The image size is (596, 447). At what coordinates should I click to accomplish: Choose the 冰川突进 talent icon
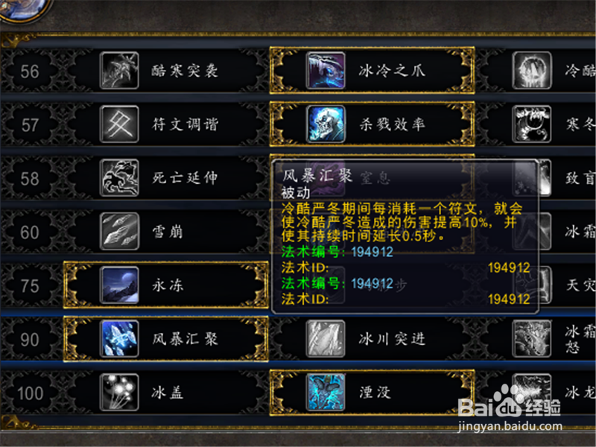click(326, 338)
